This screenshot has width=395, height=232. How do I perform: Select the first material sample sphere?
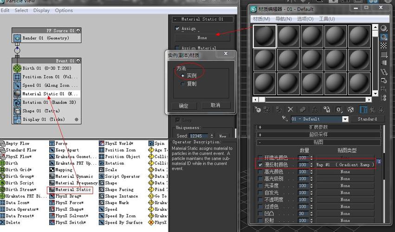point(265,36)
